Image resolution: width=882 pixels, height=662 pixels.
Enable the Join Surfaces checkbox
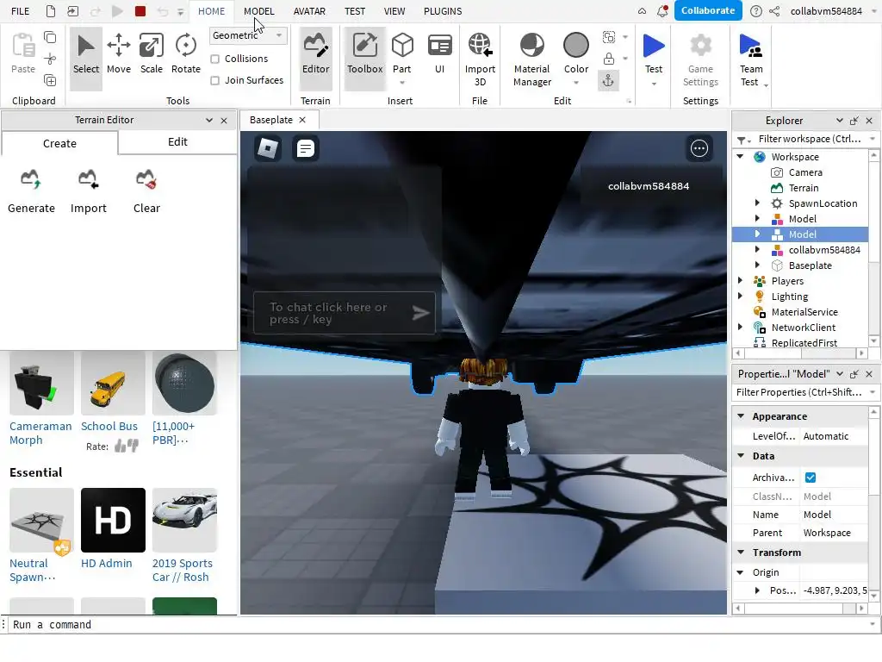(214, 80)
